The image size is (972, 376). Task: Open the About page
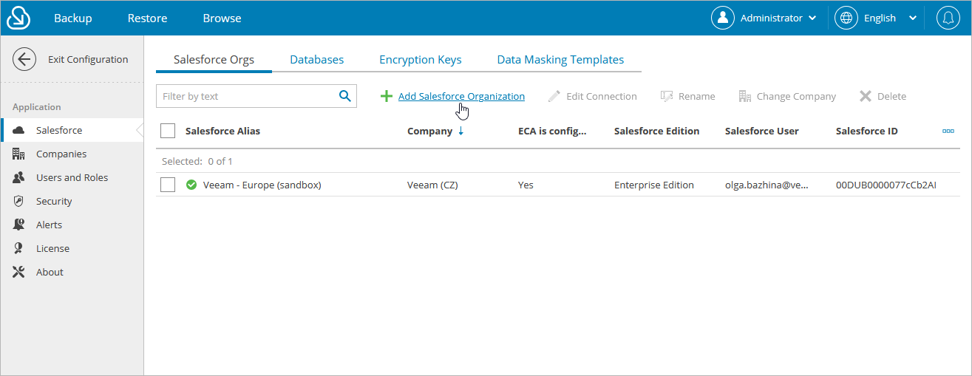pos(50,272)
